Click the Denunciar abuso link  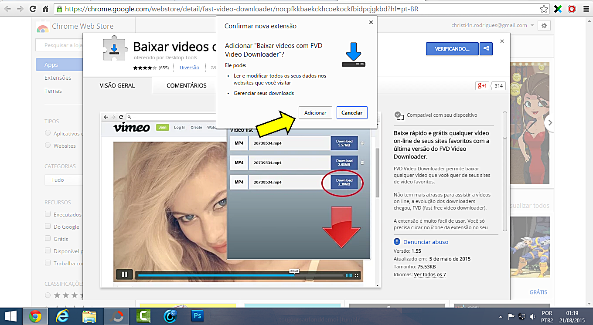[x=426, y=242]
